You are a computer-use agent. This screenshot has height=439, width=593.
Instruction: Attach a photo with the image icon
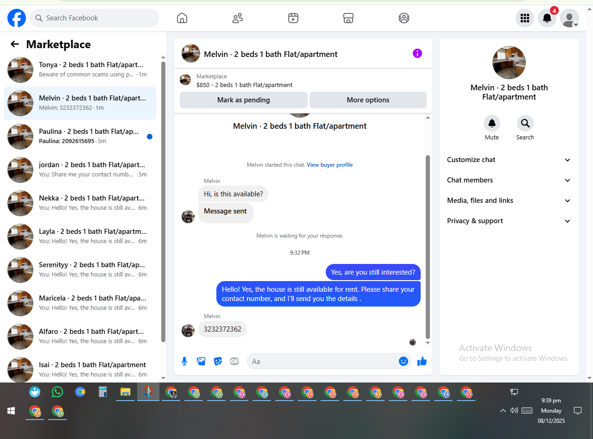click(201, 361)
